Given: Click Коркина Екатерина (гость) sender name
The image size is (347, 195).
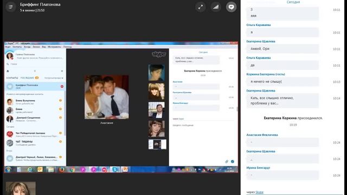Looking at the screenshot, I should (x=266, y=74).
